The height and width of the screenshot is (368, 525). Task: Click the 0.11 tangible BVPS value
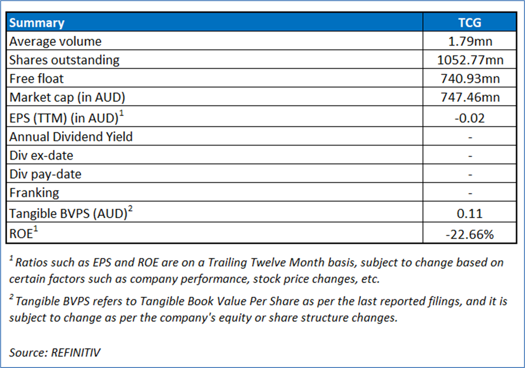click(x=470, y=214)
